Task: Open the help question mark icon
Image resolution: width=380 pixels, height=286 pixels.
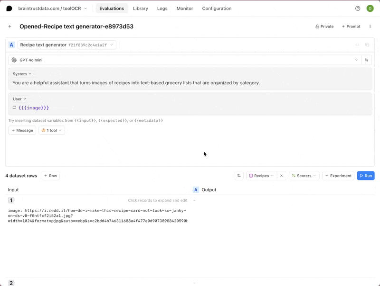Action: click(358, 9)
